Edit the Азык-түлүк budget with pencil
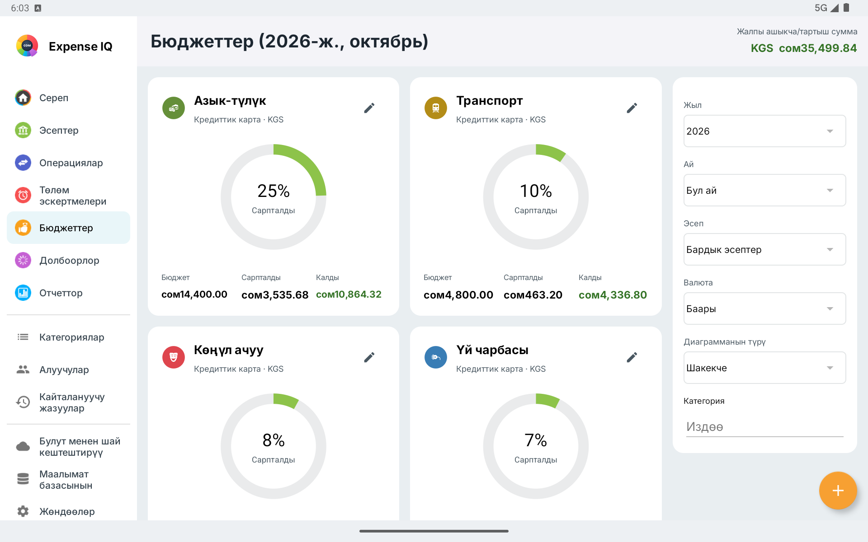Image resolution: width=868 pixels, height=542 pixels. [369, 108]
